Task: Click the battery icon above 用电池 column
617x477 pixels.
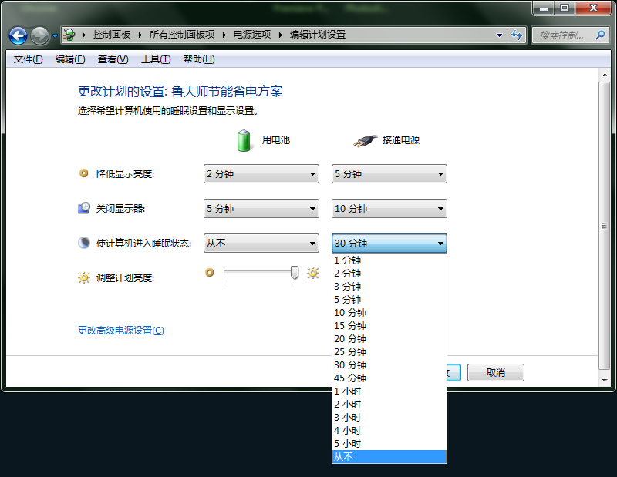Action: [x=243, y=140]
